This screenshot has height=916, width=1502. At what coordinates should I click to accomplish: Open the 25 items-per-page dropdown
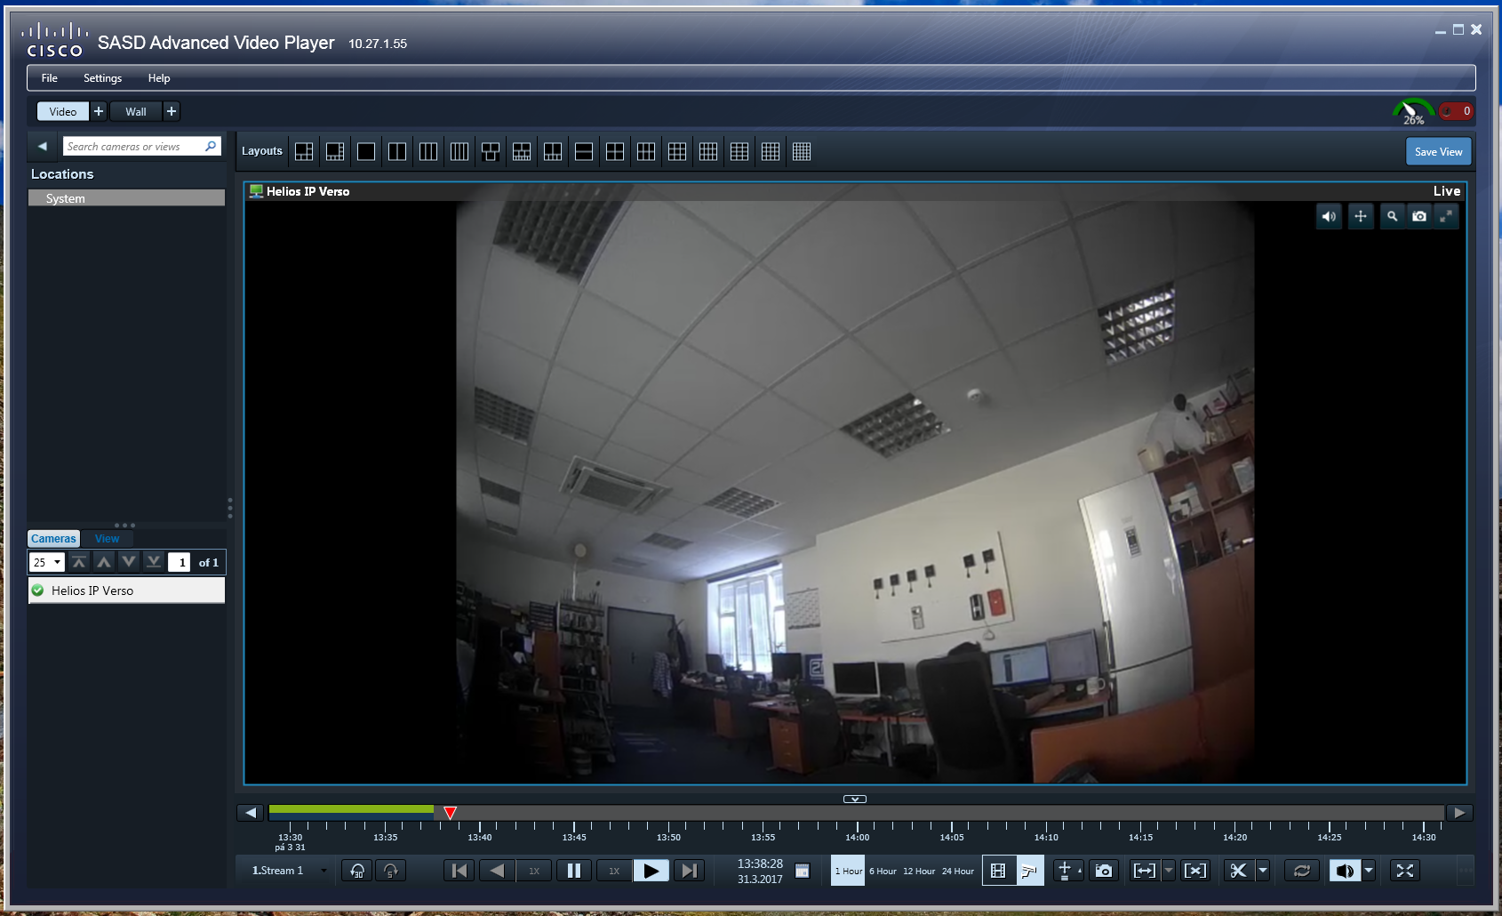(47, 562)
